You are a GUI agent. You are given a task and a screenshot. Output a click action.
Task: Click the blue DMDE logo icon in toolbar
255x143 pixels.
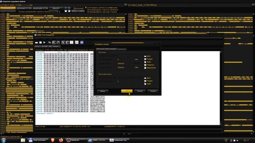pos(82,43)
